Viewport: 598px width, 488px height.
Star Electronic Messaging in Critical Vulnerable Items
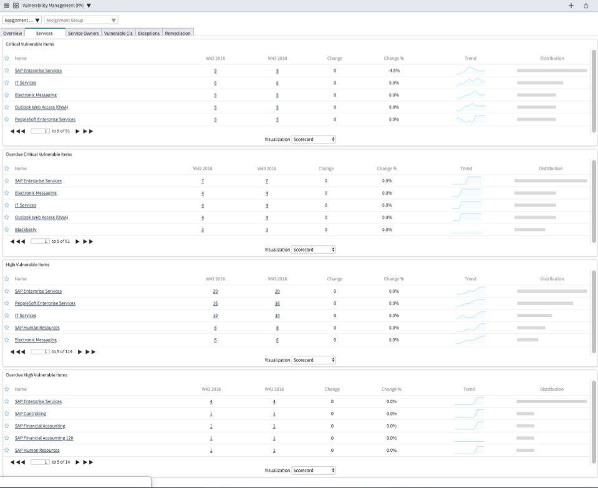[7, 95]
